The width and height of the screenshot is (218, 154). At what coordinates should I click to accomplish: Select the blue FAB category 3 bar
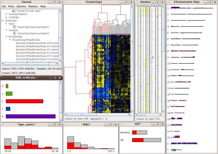point(8,109)
